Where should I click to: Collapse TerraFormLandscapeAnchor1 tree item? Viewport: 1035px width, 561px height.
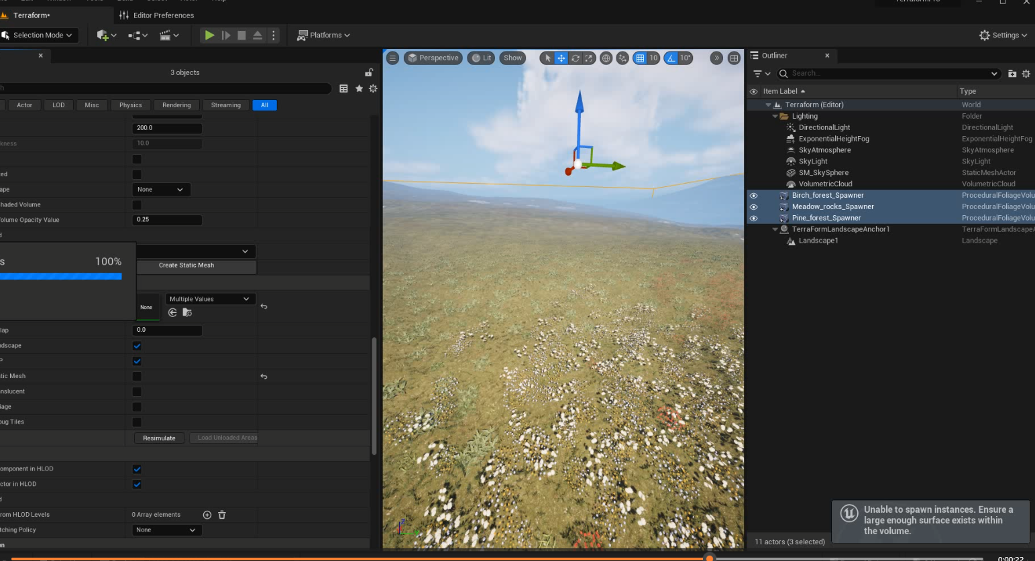[775, 229]
